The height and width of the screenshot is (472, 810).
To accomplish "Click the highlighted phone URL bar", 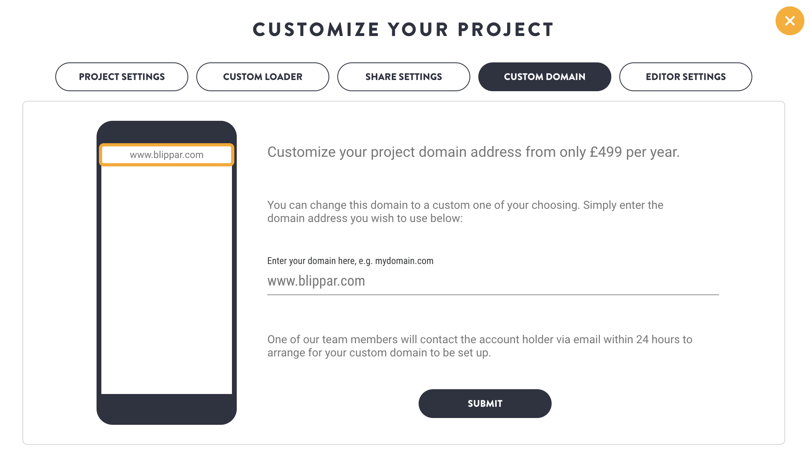I will point(166,155).
